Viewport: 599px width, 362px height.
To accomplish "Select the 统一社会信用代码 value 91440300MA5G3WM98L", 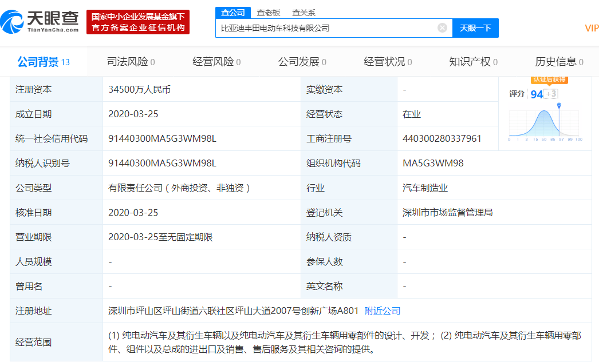I will tap(163, 138).
